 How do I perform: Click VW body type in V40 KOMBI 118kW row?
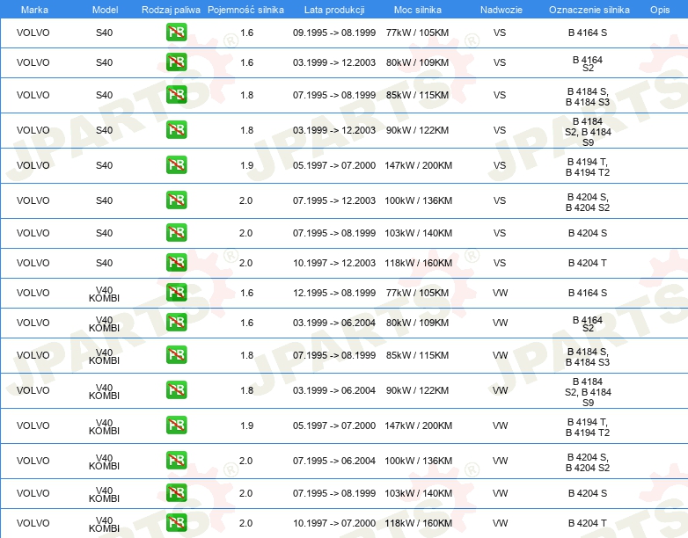coord(501,523)
